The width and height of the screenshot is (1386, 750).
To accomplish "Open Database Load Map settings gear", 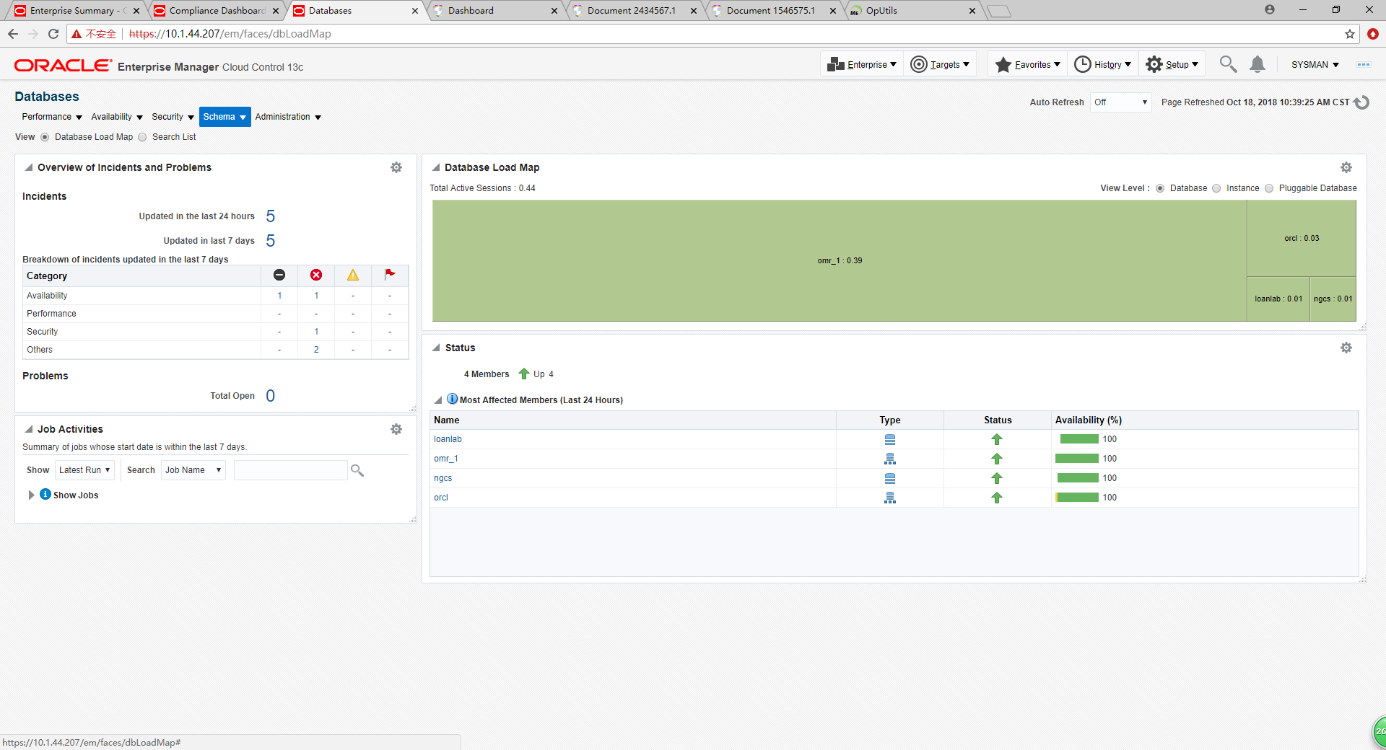I will click(x=1346, y=167).
